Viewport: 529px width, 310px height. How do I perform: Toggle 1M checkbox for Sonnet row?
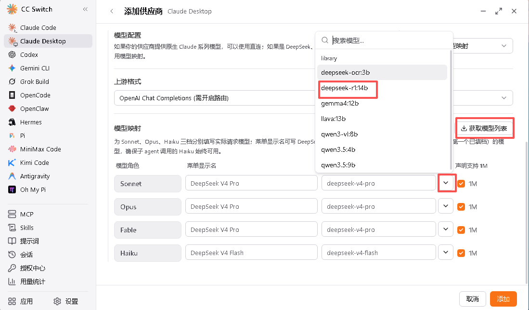[461, 184]
